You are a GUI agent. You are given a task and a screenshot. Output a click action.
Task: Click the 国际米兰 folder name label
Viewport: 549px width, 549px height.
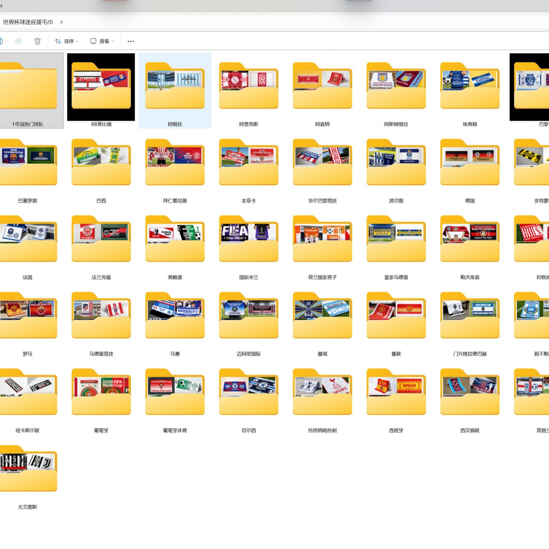(249, 277)
